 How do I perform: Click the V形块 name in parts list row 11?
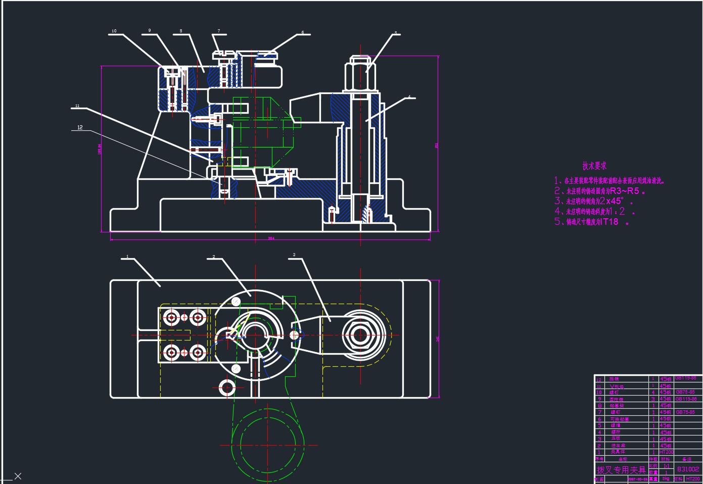(x=617, y=386)
